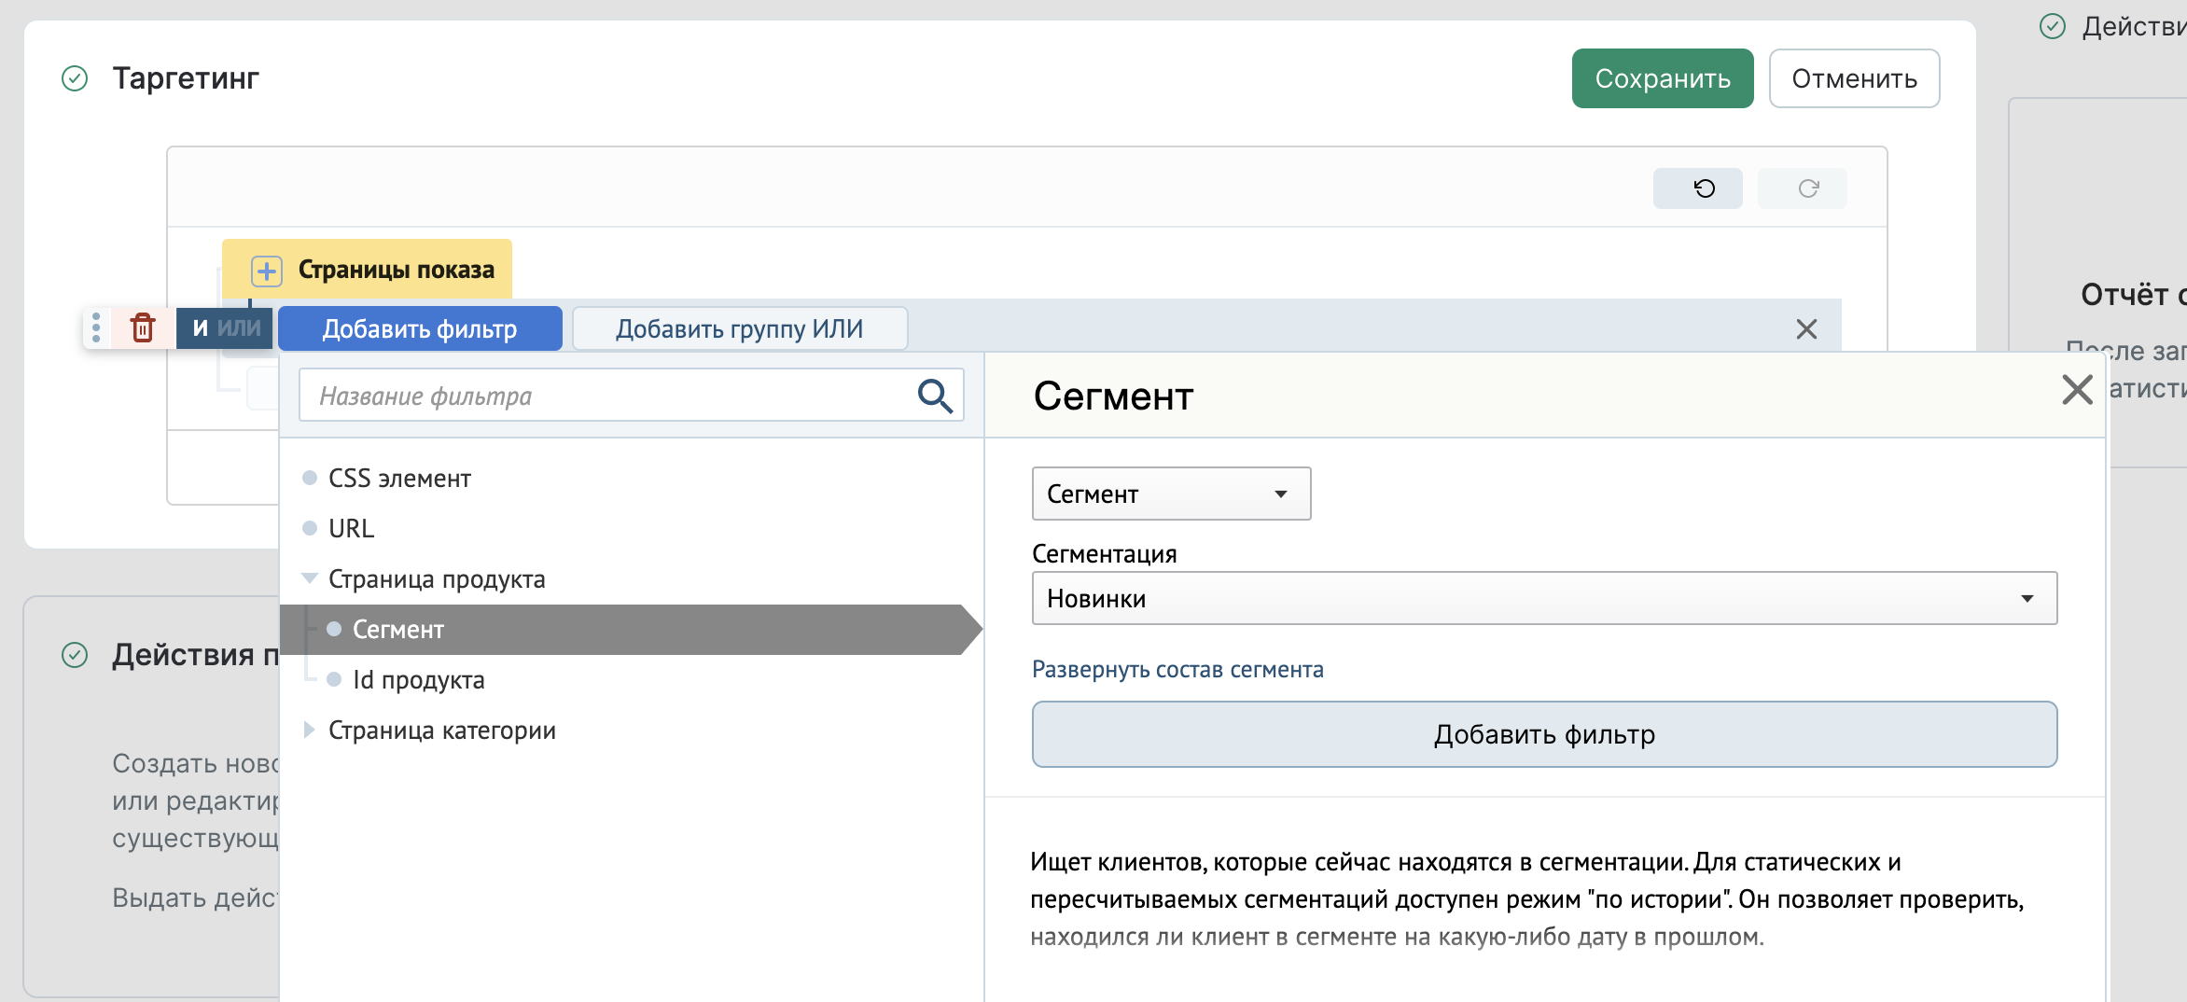Switch condition operator to И
Screen dimensions: 2187x1002
point(200,328)
